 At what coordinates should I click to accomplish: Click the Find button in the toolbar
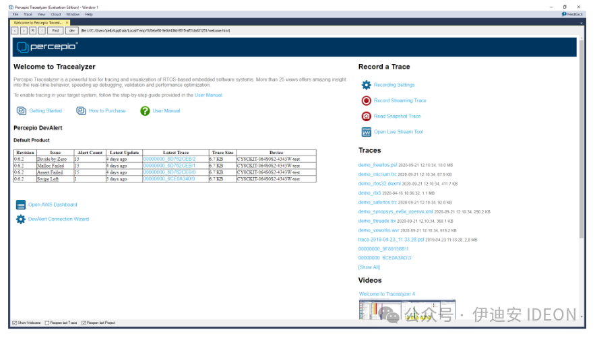55,30
